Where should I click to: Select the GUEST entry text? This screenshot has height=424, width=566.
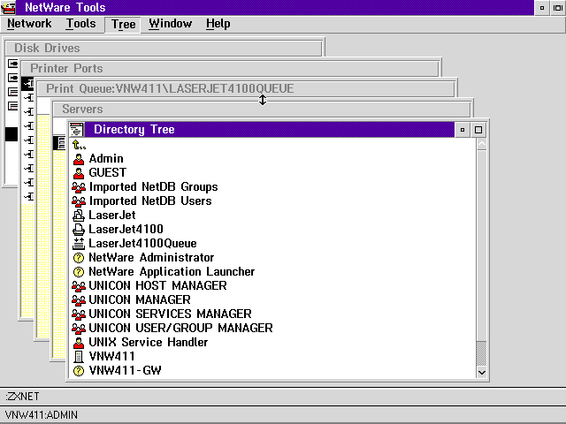pyautogui.click(x=108, y=173)
